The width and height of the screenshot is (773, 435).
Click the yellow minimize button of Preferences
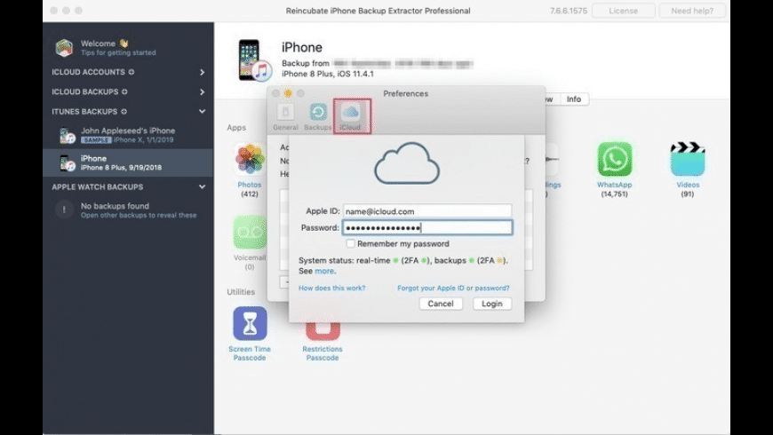point(288,93)
